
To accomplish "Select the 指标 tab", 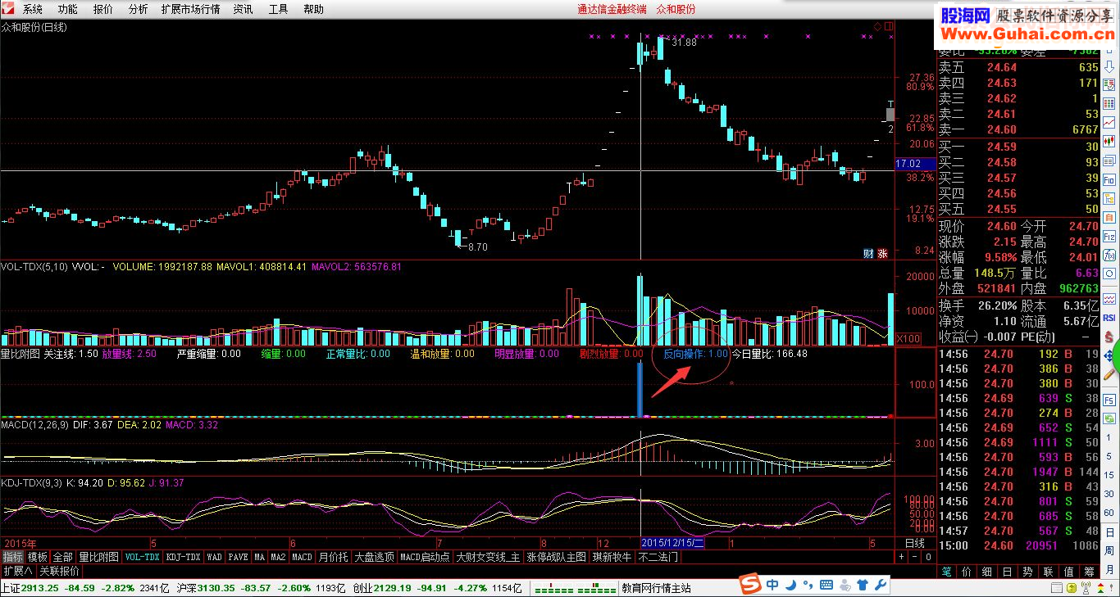I will [x=12, y=557].
